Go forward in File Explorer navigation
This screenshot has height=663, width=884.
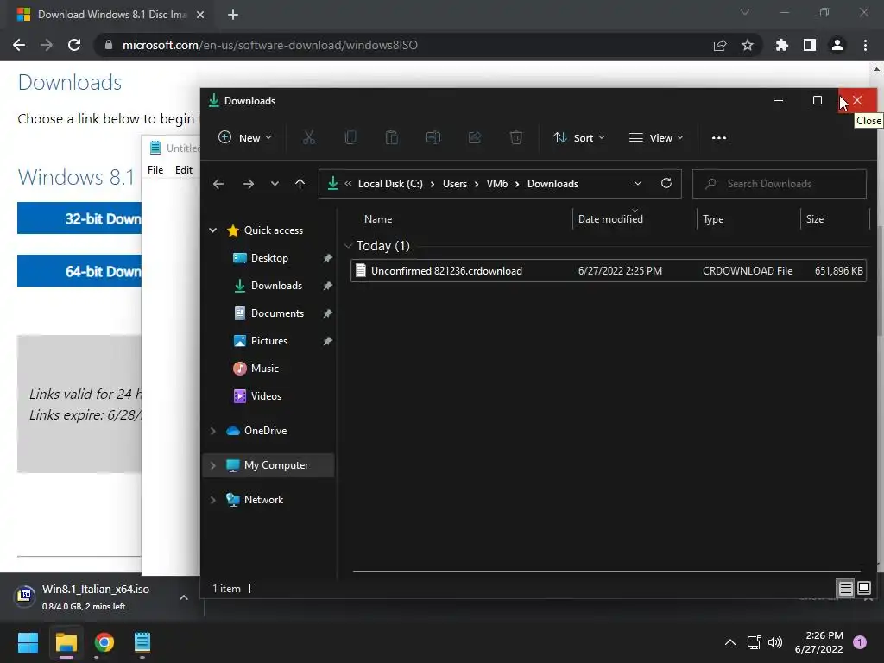248,184
